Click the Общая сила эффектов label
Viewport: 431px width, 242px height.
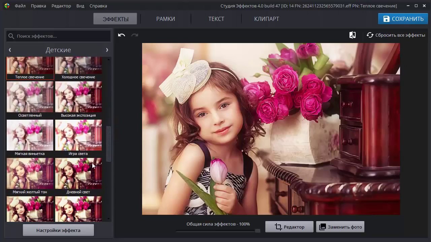coord(218,224)
